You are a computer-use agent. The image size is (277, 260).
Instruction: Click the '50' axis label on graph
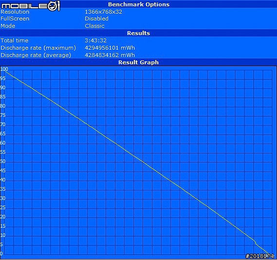(3, 162)
